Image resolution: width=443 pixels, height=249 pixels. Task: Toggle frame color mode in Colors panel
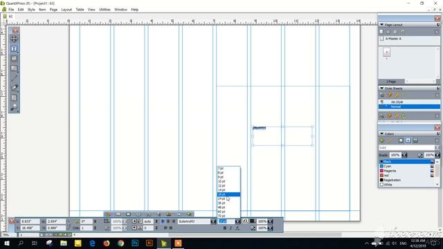tap(401, 140)
